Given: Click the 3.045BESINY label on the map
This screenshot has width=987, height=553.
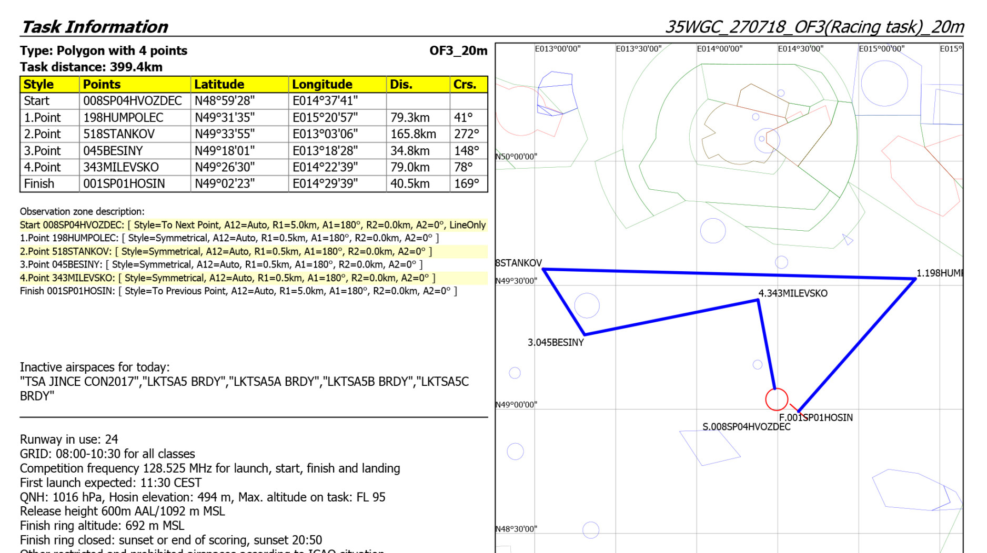Looking at the screenshot, I should [556, 343].
